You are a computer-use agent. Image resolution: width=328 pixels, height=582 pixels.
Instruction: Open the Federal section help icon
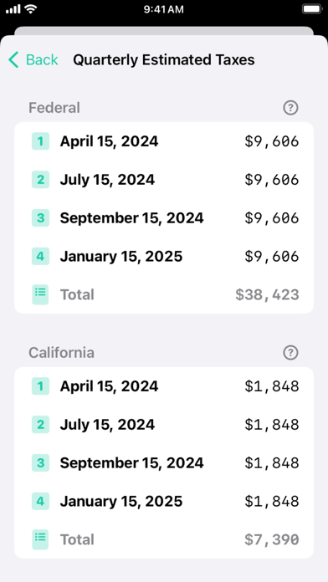[290, 108]
